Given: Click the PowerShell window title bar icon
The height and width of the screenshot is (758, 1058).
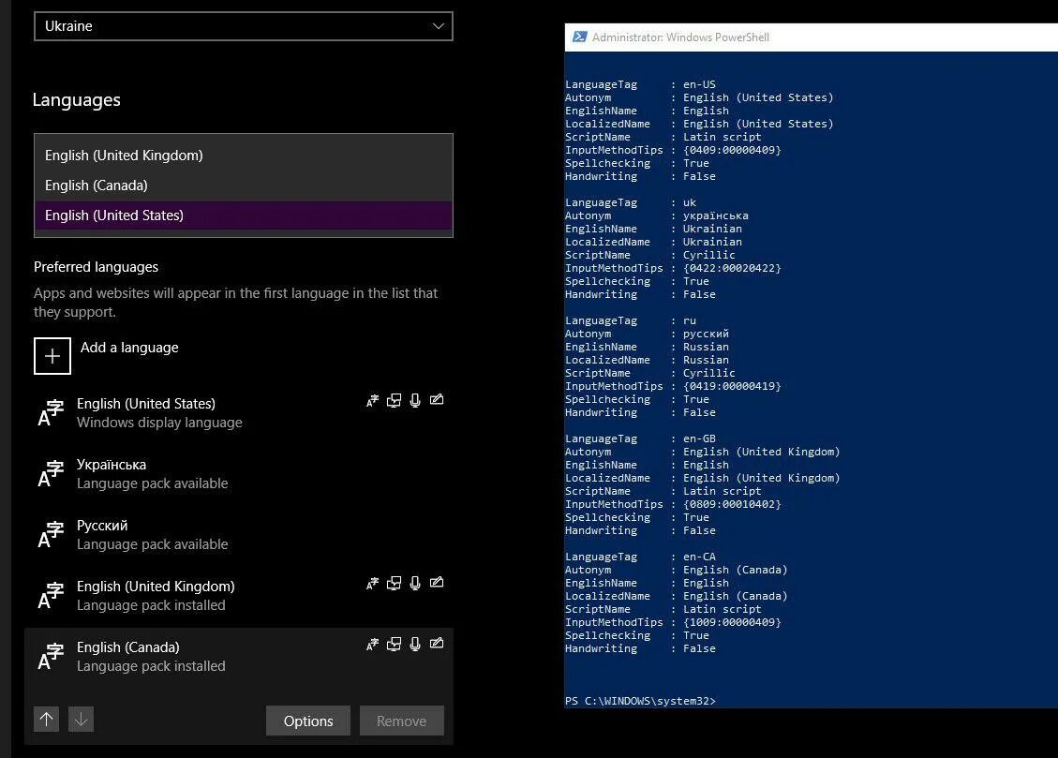Looking at the screenshot, I should point(580,37).
